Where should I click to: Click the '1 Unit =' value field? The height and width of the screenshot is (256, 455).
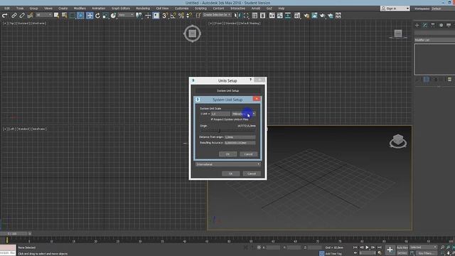click(220, 114)
